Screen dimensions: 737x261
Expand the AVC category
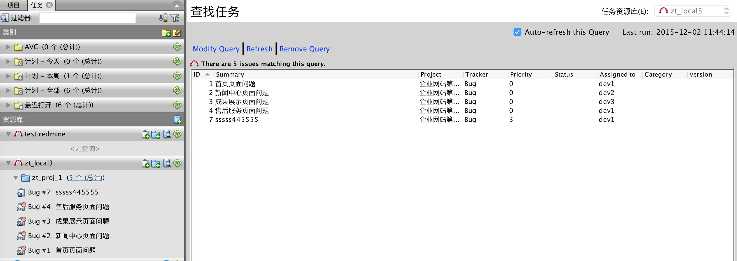coord(8,47)
